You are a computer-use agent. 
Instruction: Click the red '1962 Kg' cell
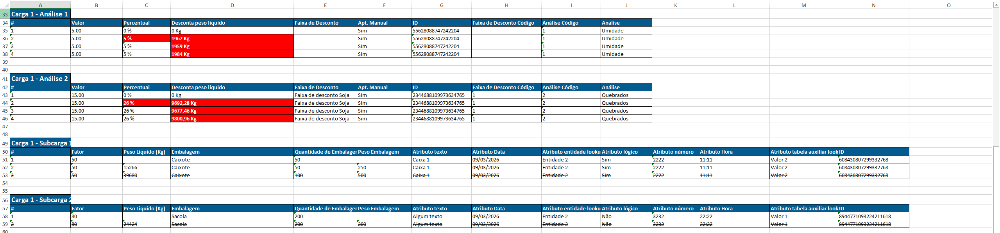(x=232, y=38)
